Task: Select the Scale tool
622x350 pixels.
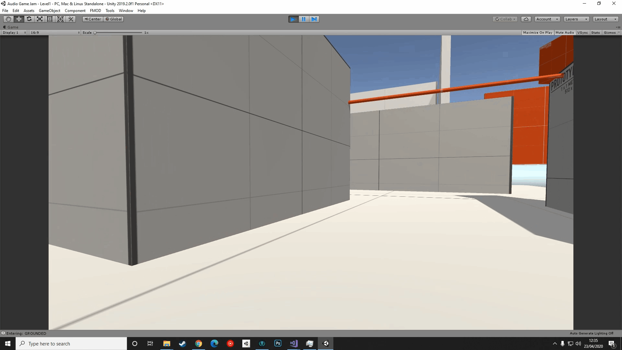Action: (x=40, y=19)
